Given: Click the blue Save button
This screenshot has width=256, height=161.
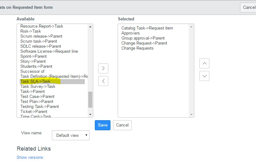Looking at the screenshot, I should (x=103, y=125).
